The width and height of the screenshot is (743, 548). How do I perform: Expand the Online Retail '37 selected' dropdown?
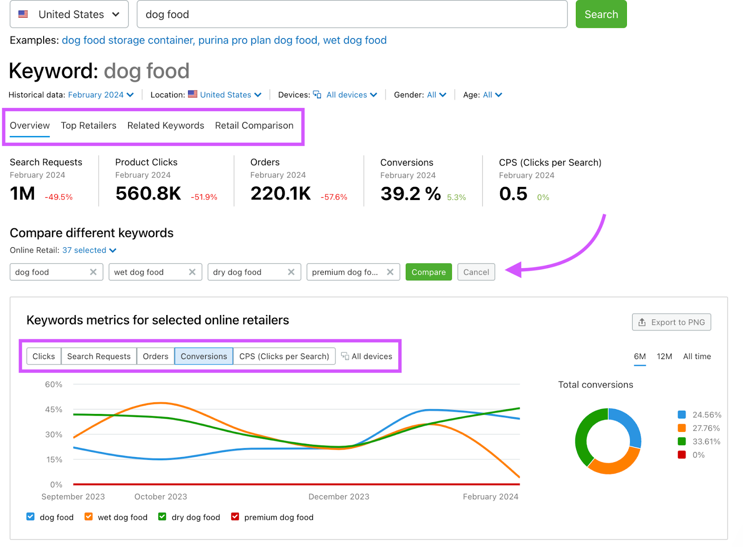coord(89,250)
